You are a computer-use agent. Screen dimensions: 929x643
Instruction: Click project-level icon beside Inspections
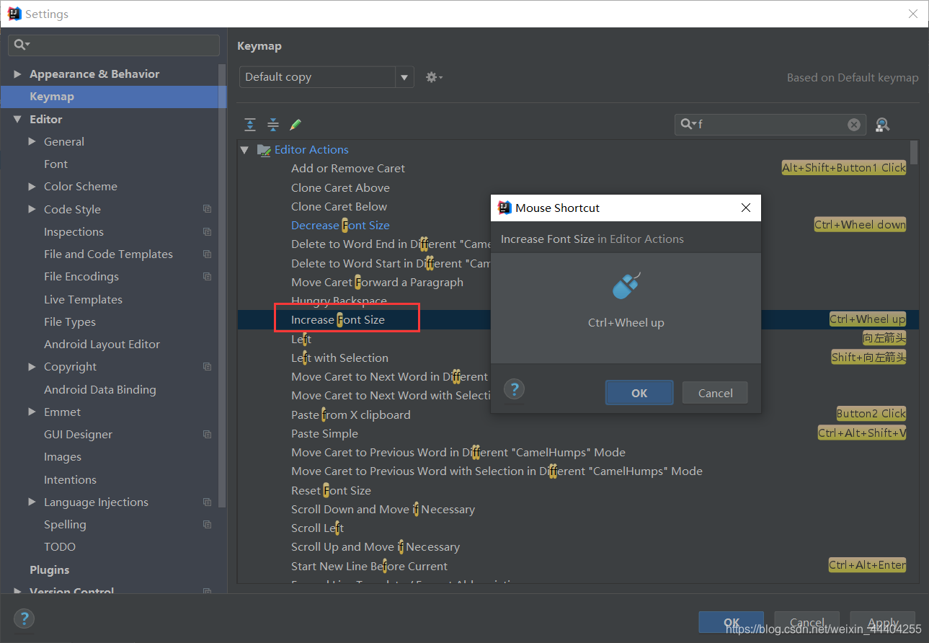(208, 231)
